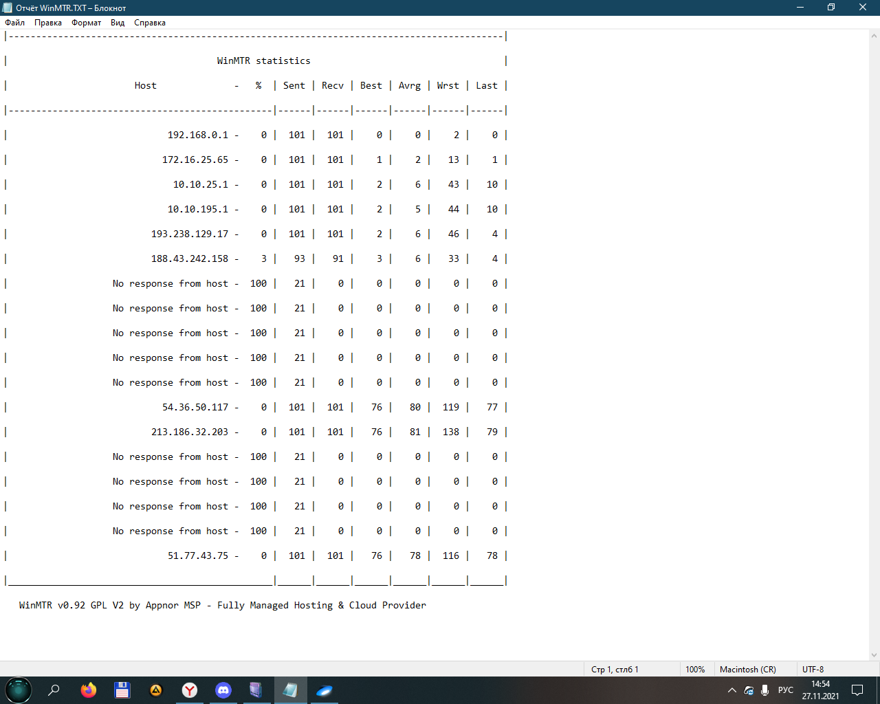880x704 pixels.
Task: Open Yandex Browser from taskbar
Action: (190, 690)
